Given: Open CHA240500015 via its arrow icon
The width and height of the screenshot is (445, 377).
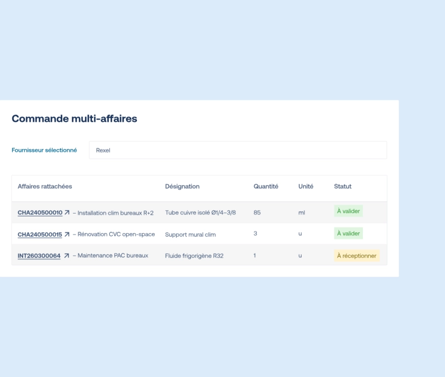Looking at the screenshot, I should pos(67,233).
